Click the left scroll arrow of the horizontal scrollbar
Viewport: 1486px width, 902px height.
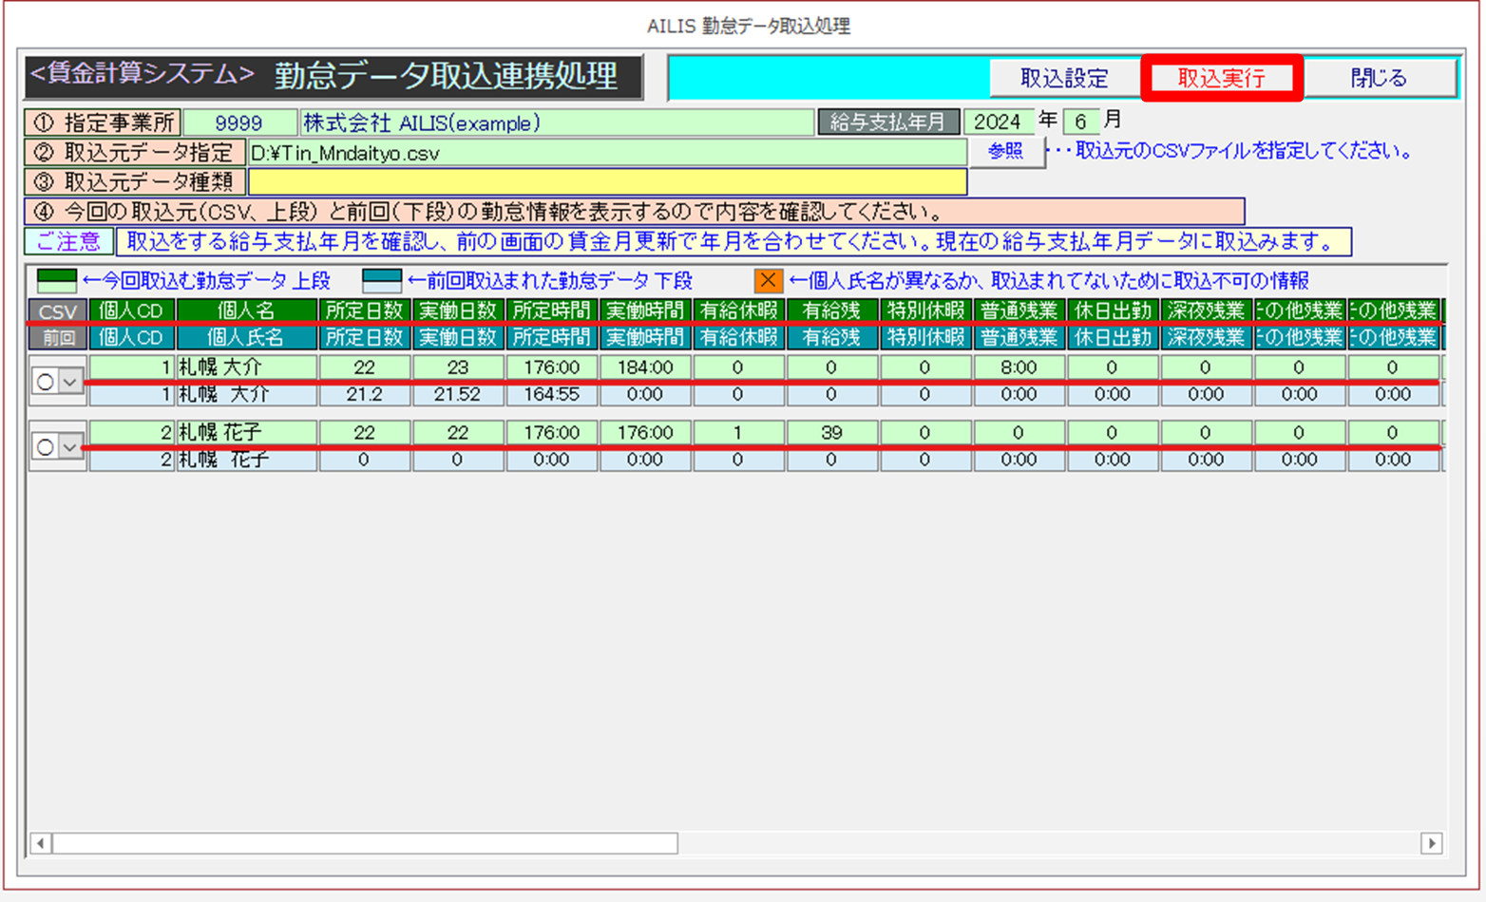pyautogui.click(x=40, y=843)
